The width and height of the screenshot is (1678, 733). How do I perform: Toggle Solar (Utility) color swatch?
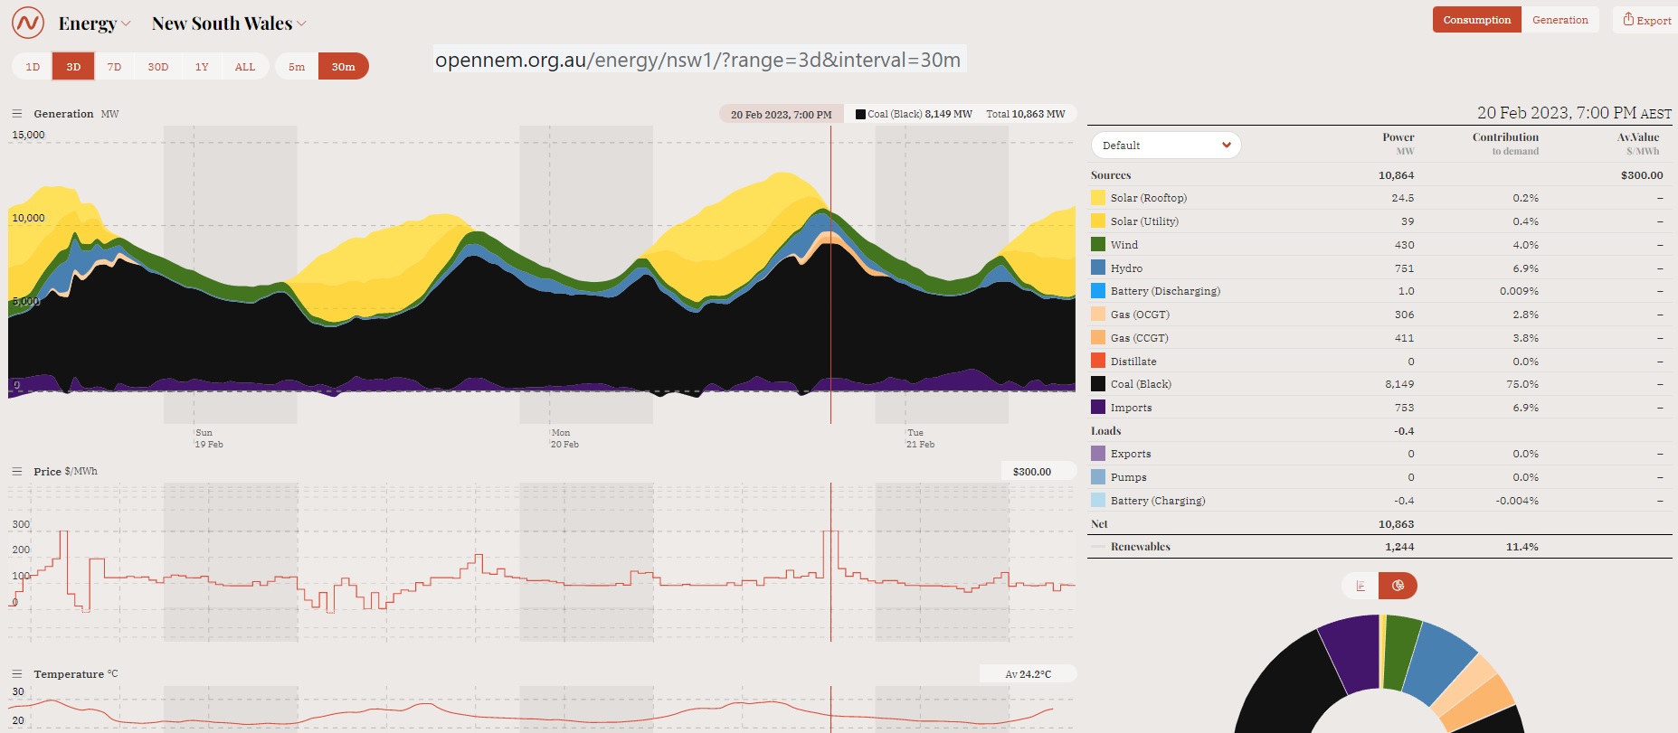click(x=1098, y=221)
